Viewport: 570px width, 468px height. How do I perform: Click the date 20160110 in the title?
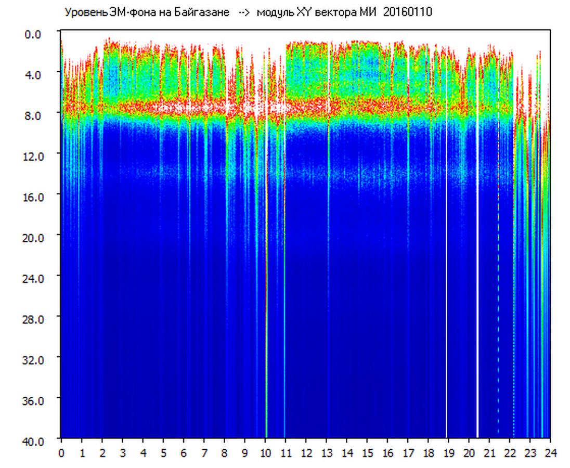[x=407, y=12]
